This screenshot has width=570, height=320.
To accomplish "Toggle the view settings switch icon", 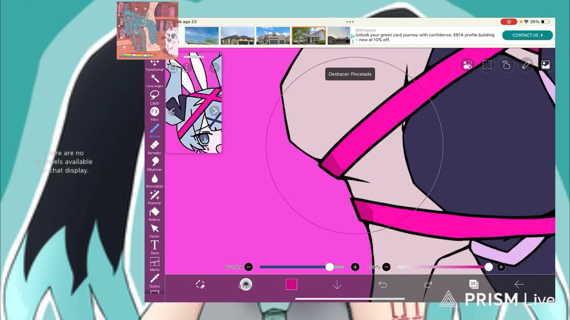I will pyautogui.click(x=468, y=65).
